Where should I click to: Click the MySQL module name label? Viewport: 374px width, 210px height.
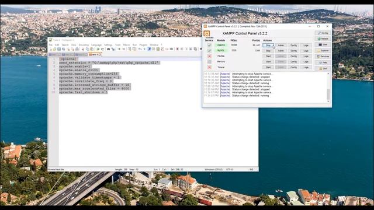(x=221, y=51)
